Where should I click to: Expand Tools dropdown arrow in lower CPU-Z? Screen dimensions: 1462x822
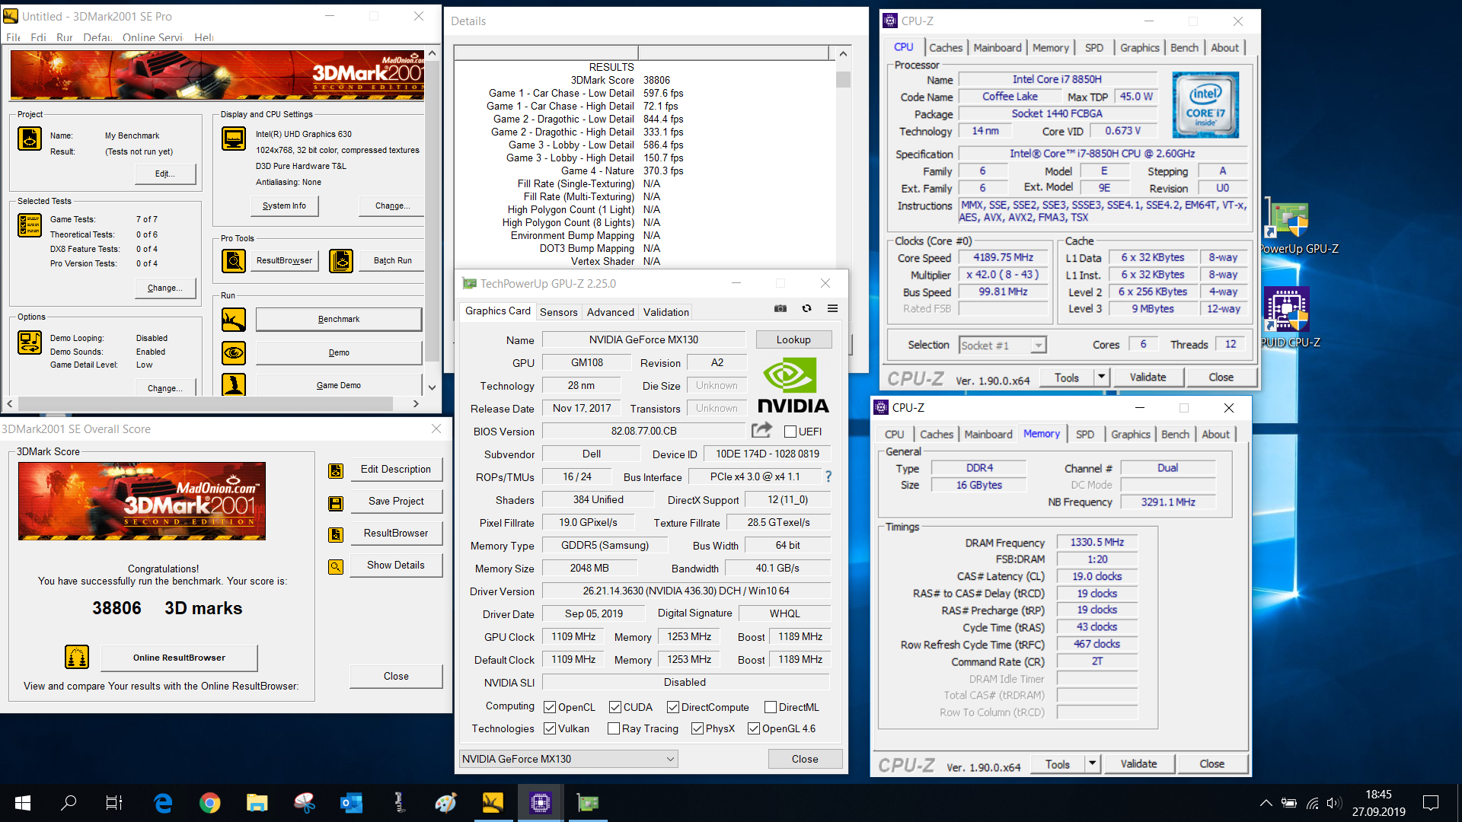[x=1092, y=763]
